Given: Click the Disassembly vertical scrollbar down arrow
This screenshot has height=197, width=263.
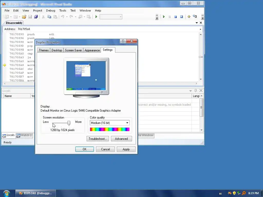Looking at the screenshot, I should click(201, 79).
